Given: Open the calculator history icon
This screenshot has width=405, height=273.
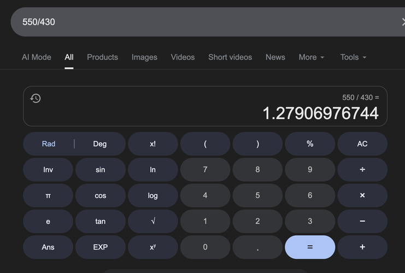Looking at the screenshot, I should (x=36, y=98).
